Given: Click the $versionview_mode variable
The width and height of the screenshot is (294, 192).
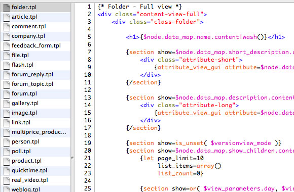Looking at the screenshot, I should (x=241, y=143).
